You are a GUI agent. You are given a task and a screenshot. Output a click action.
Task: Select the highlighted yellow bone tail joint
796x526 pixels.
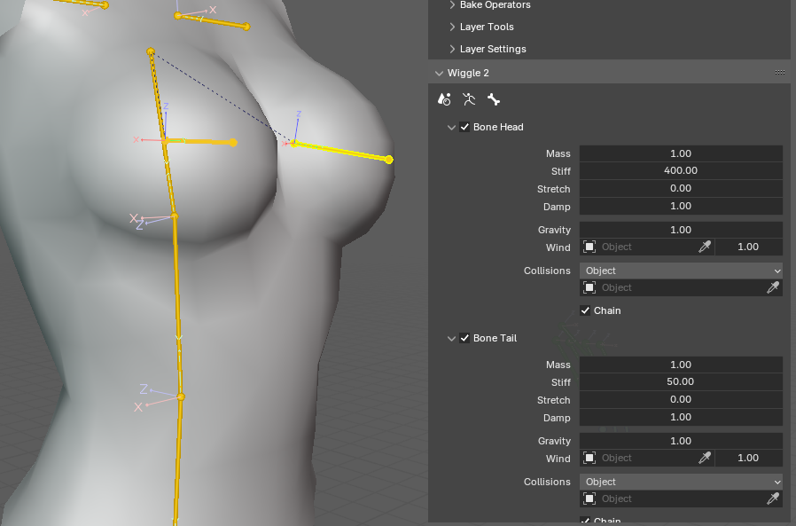point(389,160)
